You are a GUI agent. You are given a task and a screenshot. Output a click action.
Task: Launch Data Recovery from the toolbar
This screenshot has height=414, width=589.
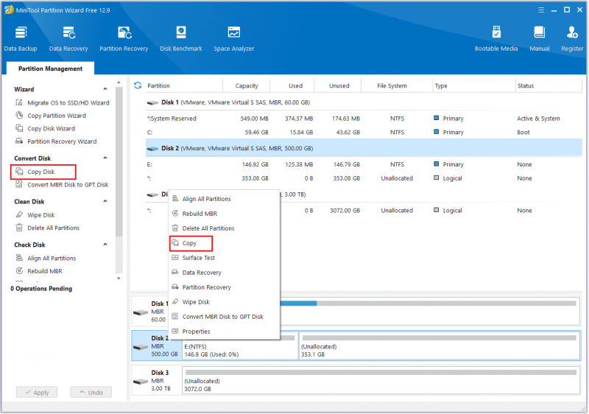[x=68, y=39]
